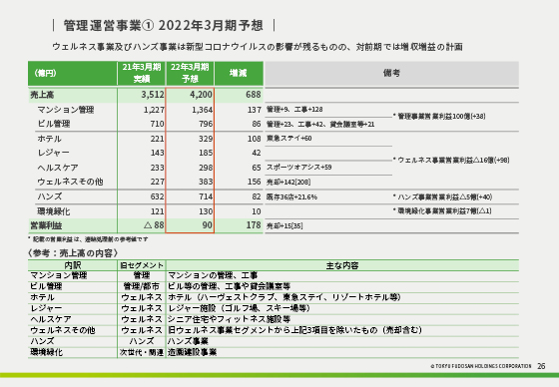This screenshot has height=387, width=559.
Task: Select the value '298' in ヘルスケア row
Action: pos(206,168)
